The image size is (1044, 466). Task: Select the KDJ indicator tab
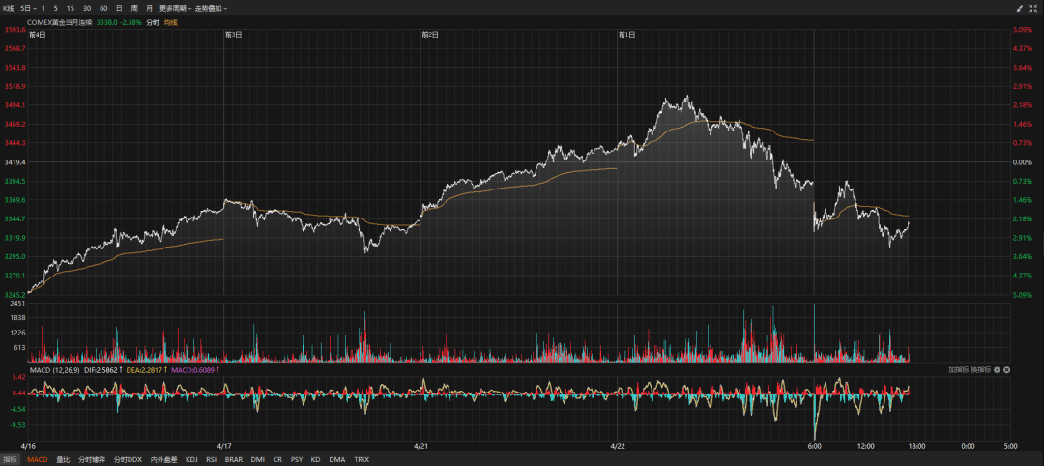[191, 459]
